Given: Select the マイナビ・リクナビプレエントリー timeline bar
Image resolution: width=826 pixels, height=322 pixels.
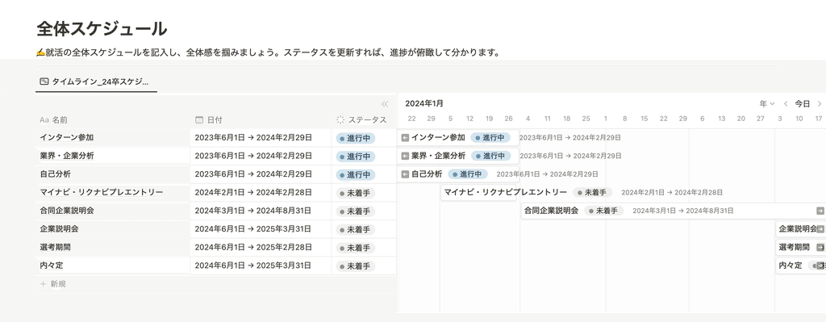Looking at the screenshot, I should point(479,192).
